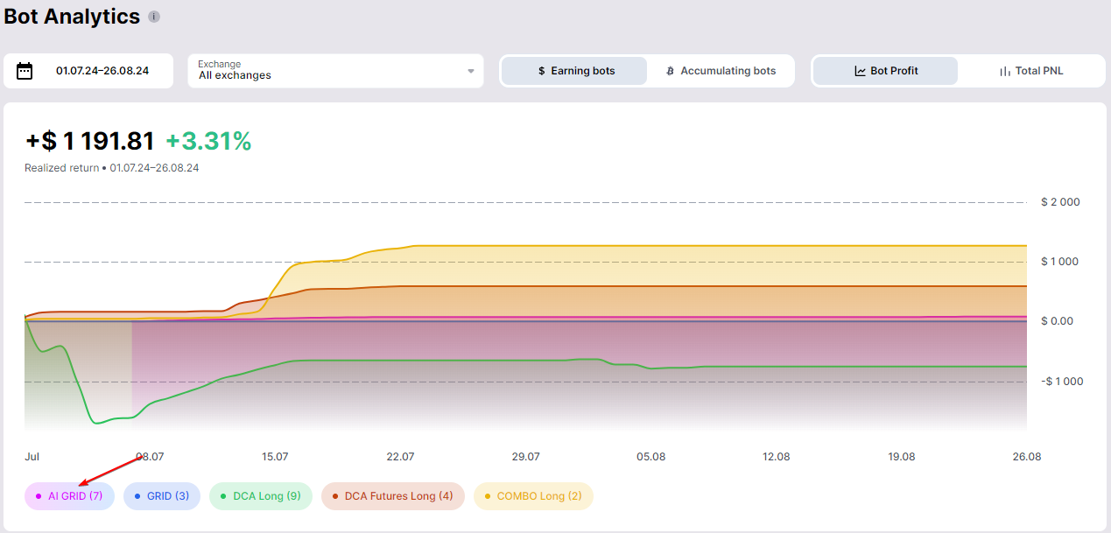Toggle the GRID (3) legend filter
1111x533 pixels.
point(162,496)
